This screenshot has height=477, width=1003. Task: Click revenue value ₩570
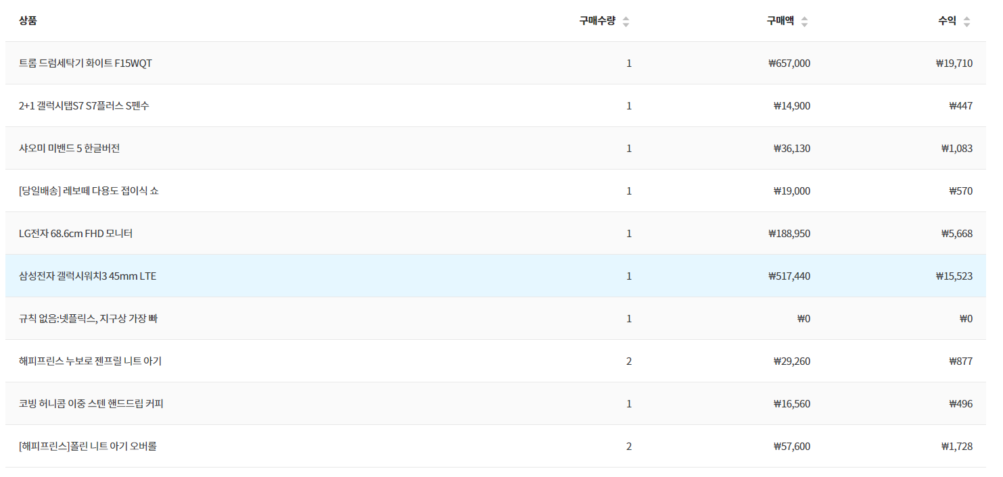[x=961, y=191]
